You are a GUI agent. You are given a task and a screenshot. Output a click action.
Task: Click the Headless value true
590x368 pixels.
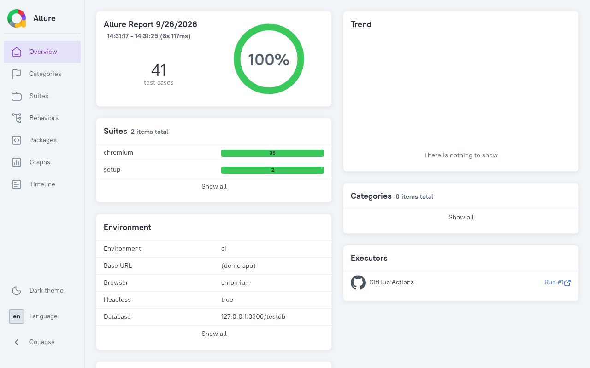coord(227,300)
